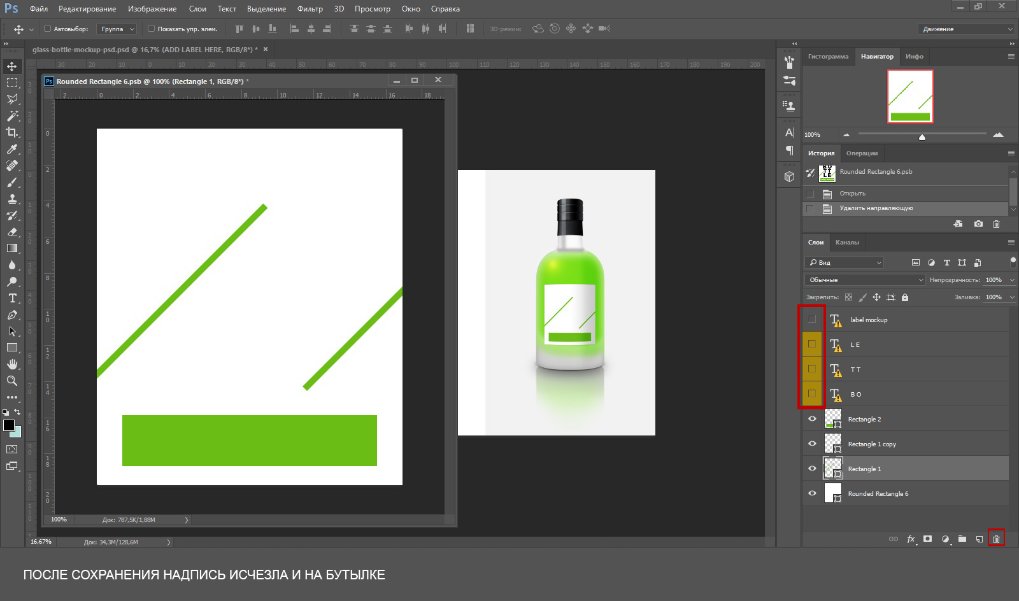
Task: Enable Показать упр. элем. checkbox
Action: point(151,29)
